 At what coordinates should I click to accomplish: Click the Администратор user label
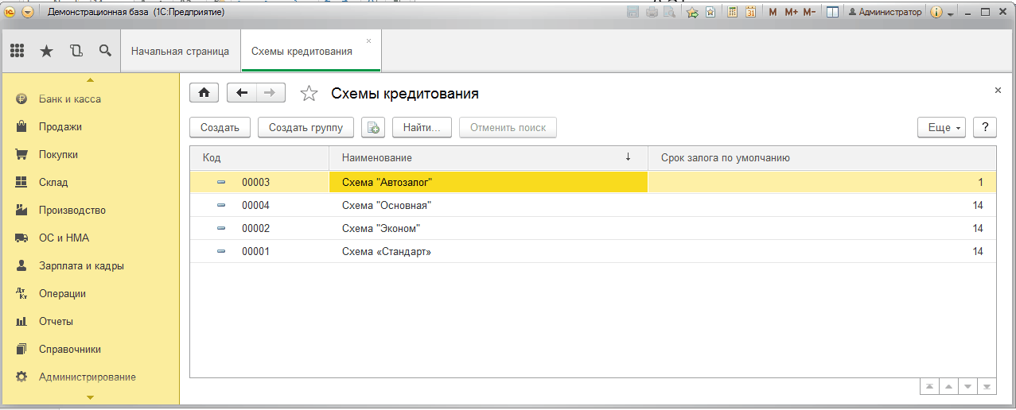(885, 13)
